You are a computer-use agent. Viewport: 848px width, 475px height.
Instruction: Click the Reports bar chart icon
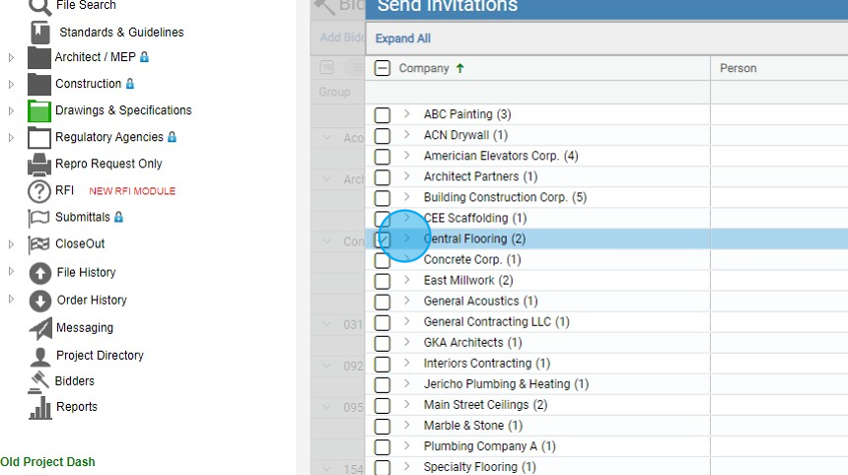(x=40, y=407)
